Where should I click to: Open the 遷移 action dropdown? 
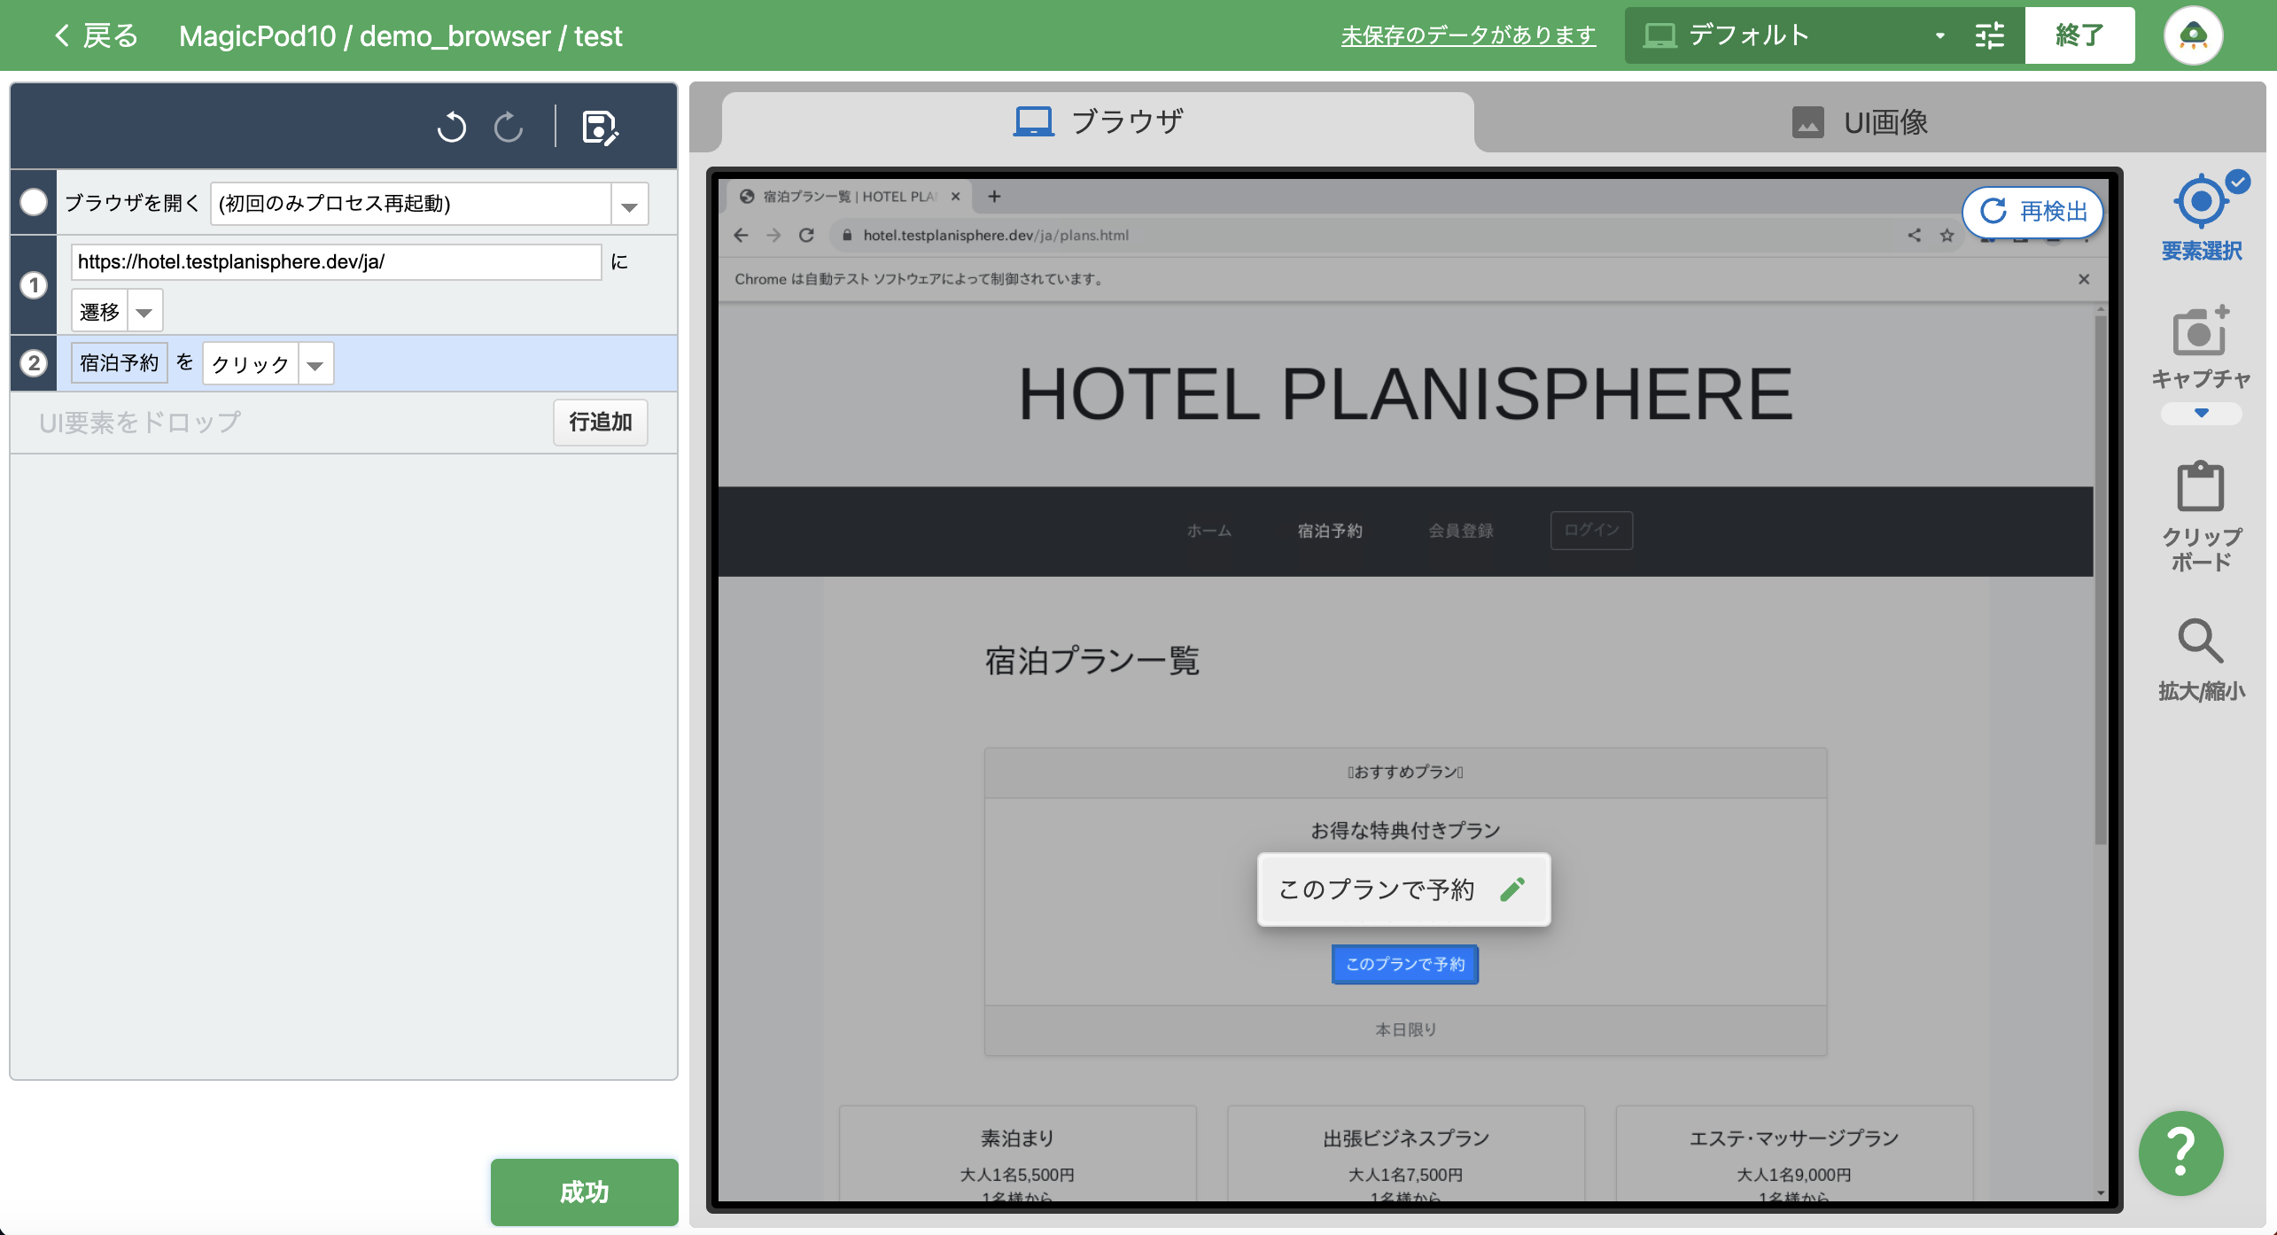click(144, 312)
